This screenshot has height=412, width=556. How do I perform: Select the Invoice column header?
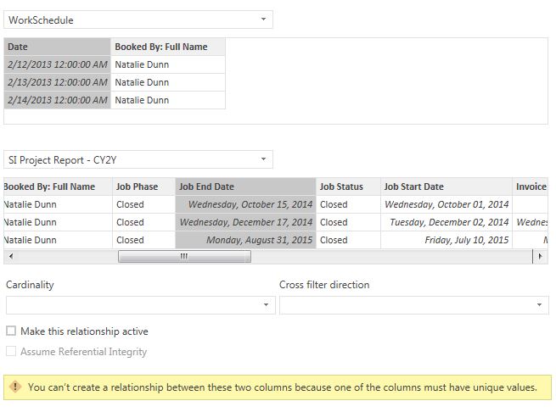tap(531, 187)
